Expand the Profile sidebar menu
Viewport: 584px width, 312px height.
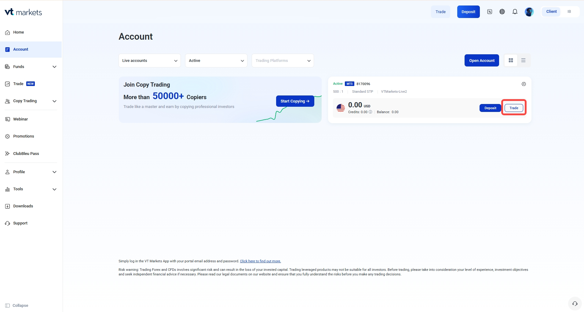pos(31,172)
